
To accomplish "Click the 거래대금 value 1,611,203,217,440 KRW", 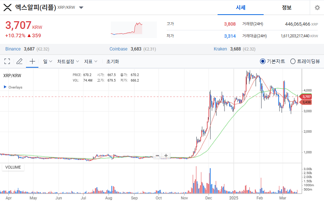I will click(299, 36).
